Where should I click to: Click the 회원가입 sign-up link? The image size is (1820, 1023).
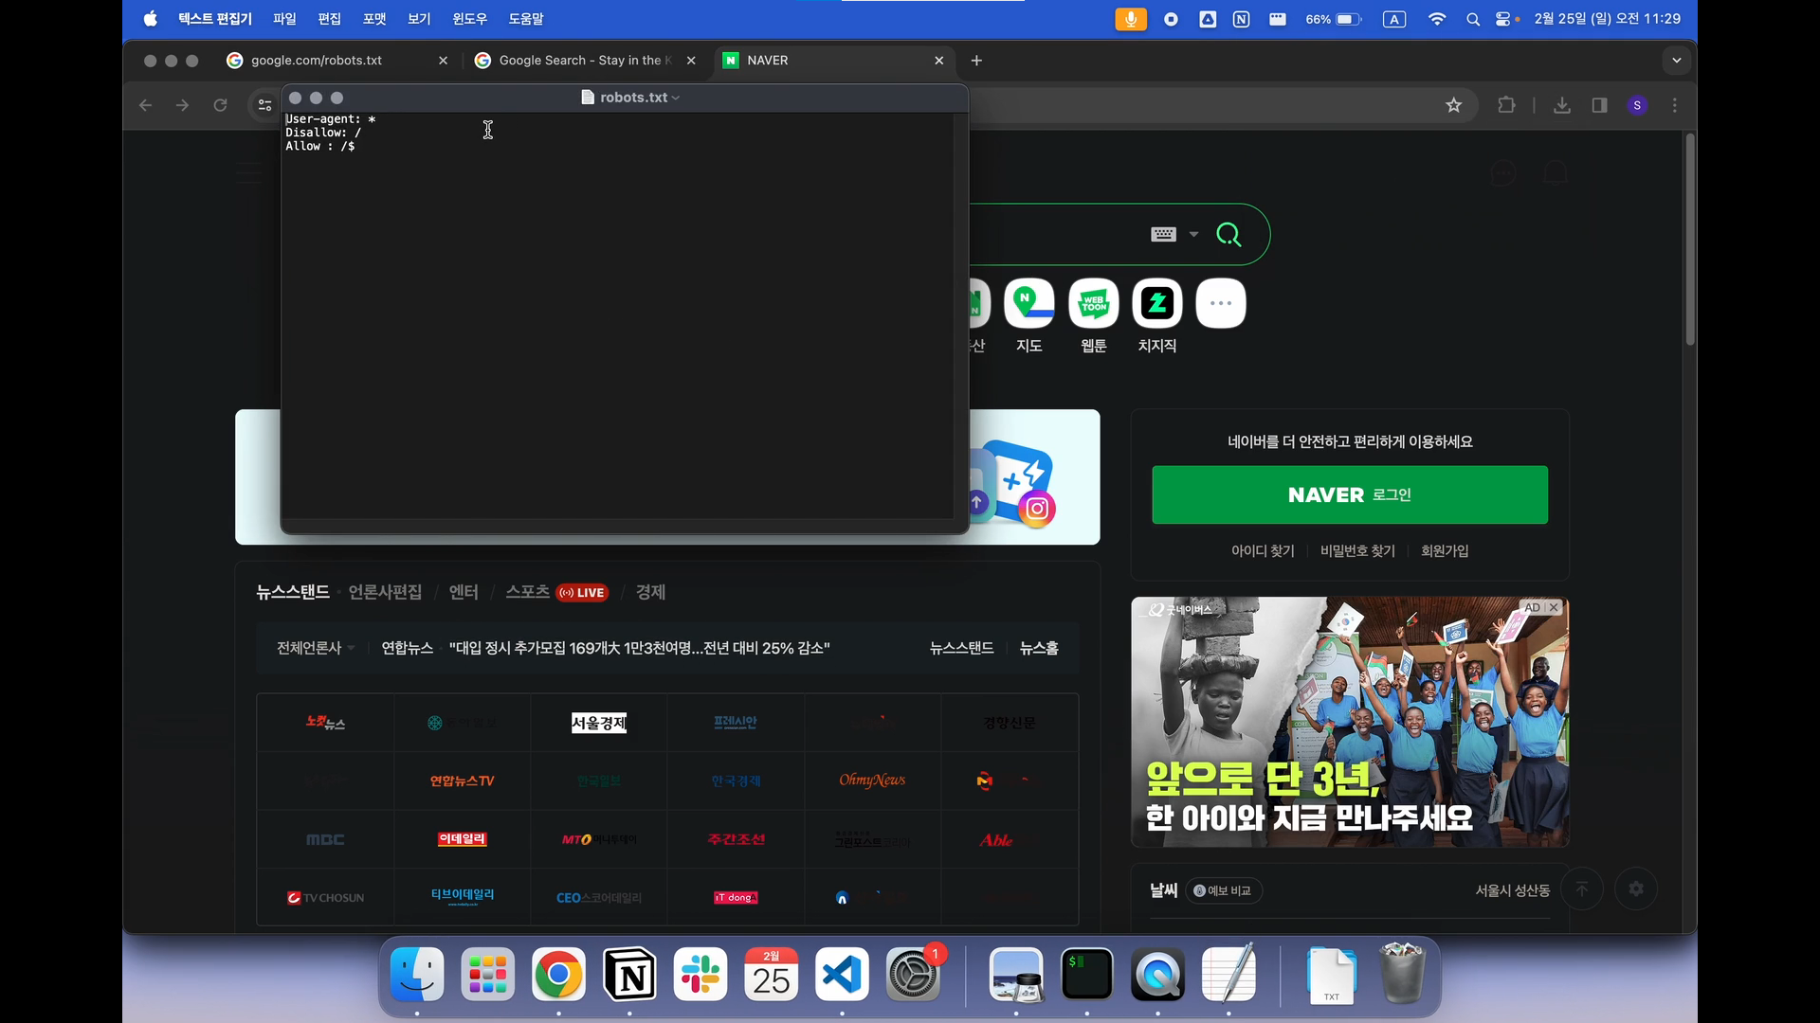pyautogui.click(x=1445, y=550)
